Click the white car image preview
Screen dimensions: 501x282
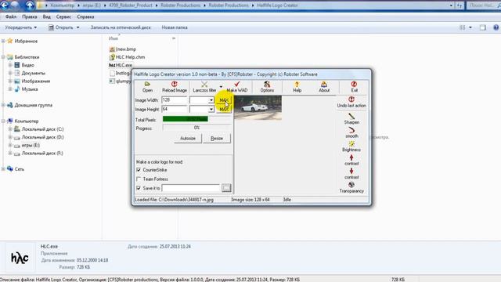click(x=258, y=108)
